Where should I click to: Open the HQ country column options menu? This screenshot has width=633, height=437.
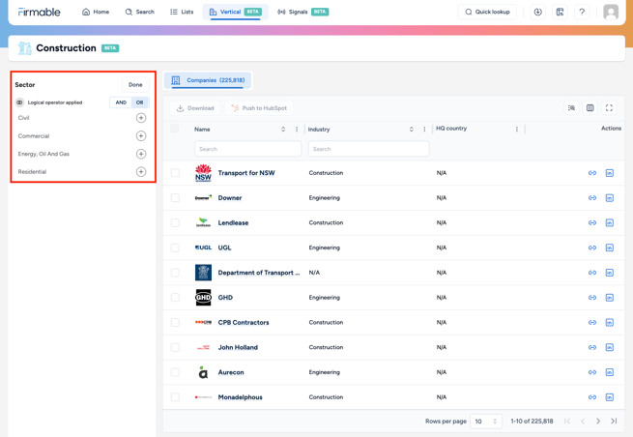(x=517, y=130)
